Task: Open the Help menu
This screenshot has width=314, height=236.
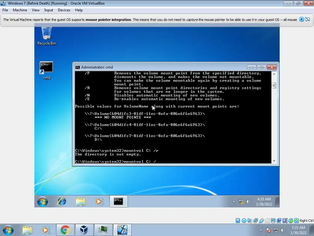Action: pos(79,10)
